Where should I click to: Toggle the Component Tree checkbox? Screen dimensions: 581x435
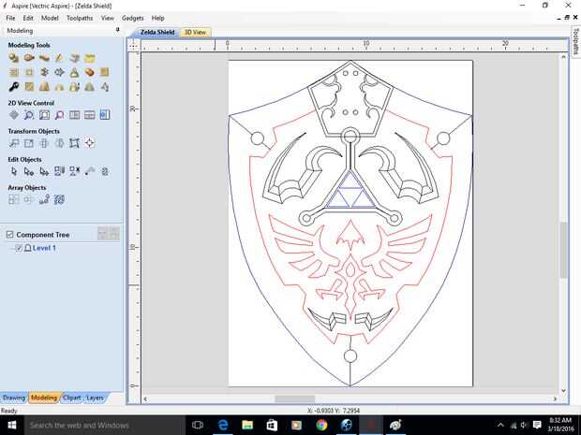[10, 235]
